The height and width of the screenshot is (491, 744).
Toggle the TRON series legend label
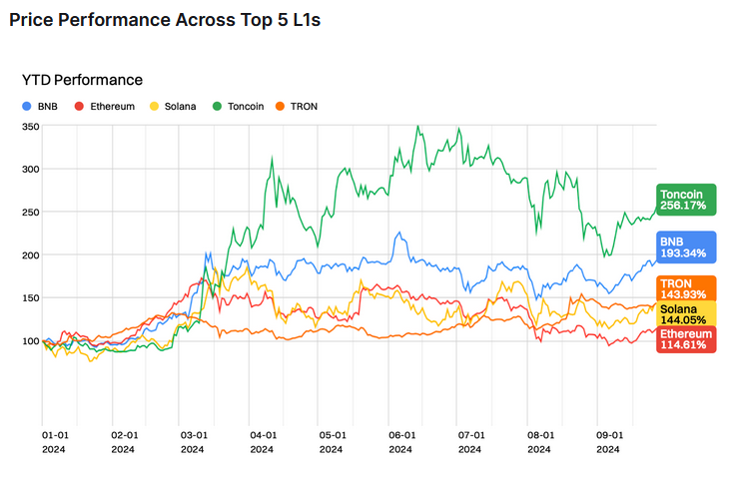[304, 107]
